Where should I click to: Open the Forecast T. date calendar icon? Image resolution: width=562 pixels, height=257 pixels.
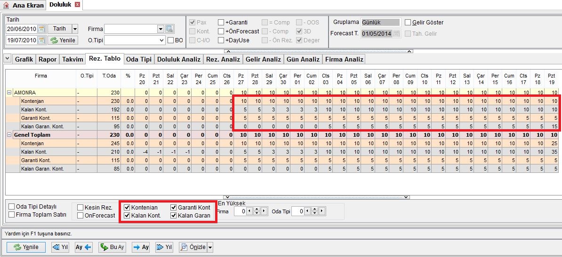click(x=396, y=34)
